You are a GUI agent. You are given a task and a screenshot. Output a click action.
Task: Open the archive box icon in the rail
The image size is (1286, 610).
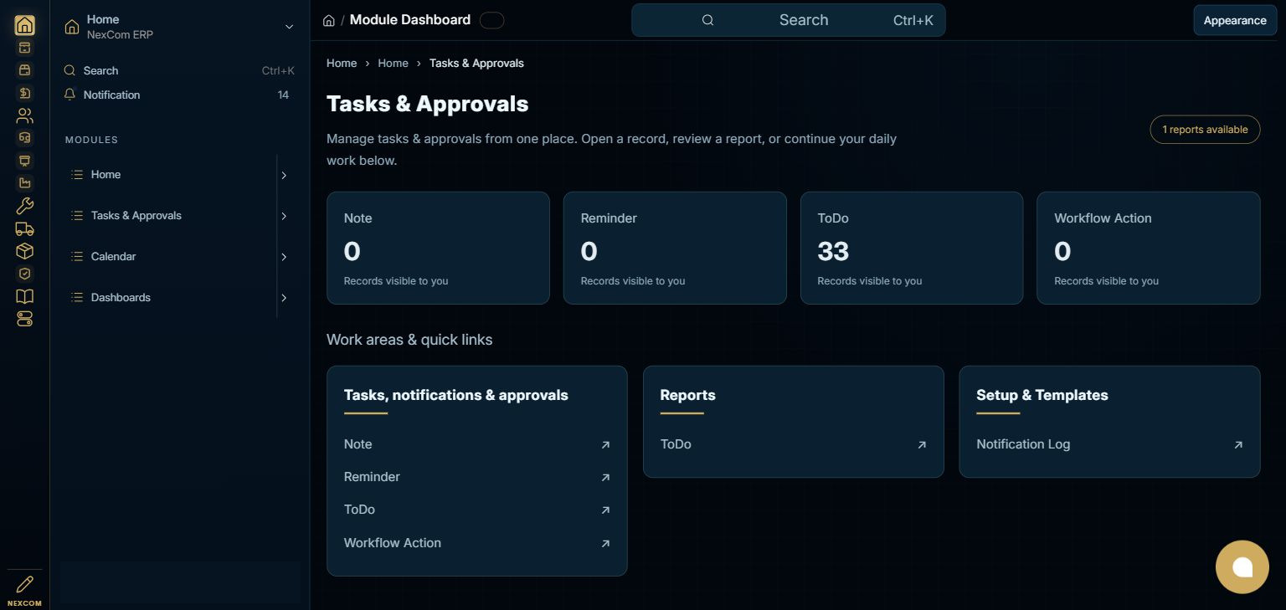[x=25, y=48]
